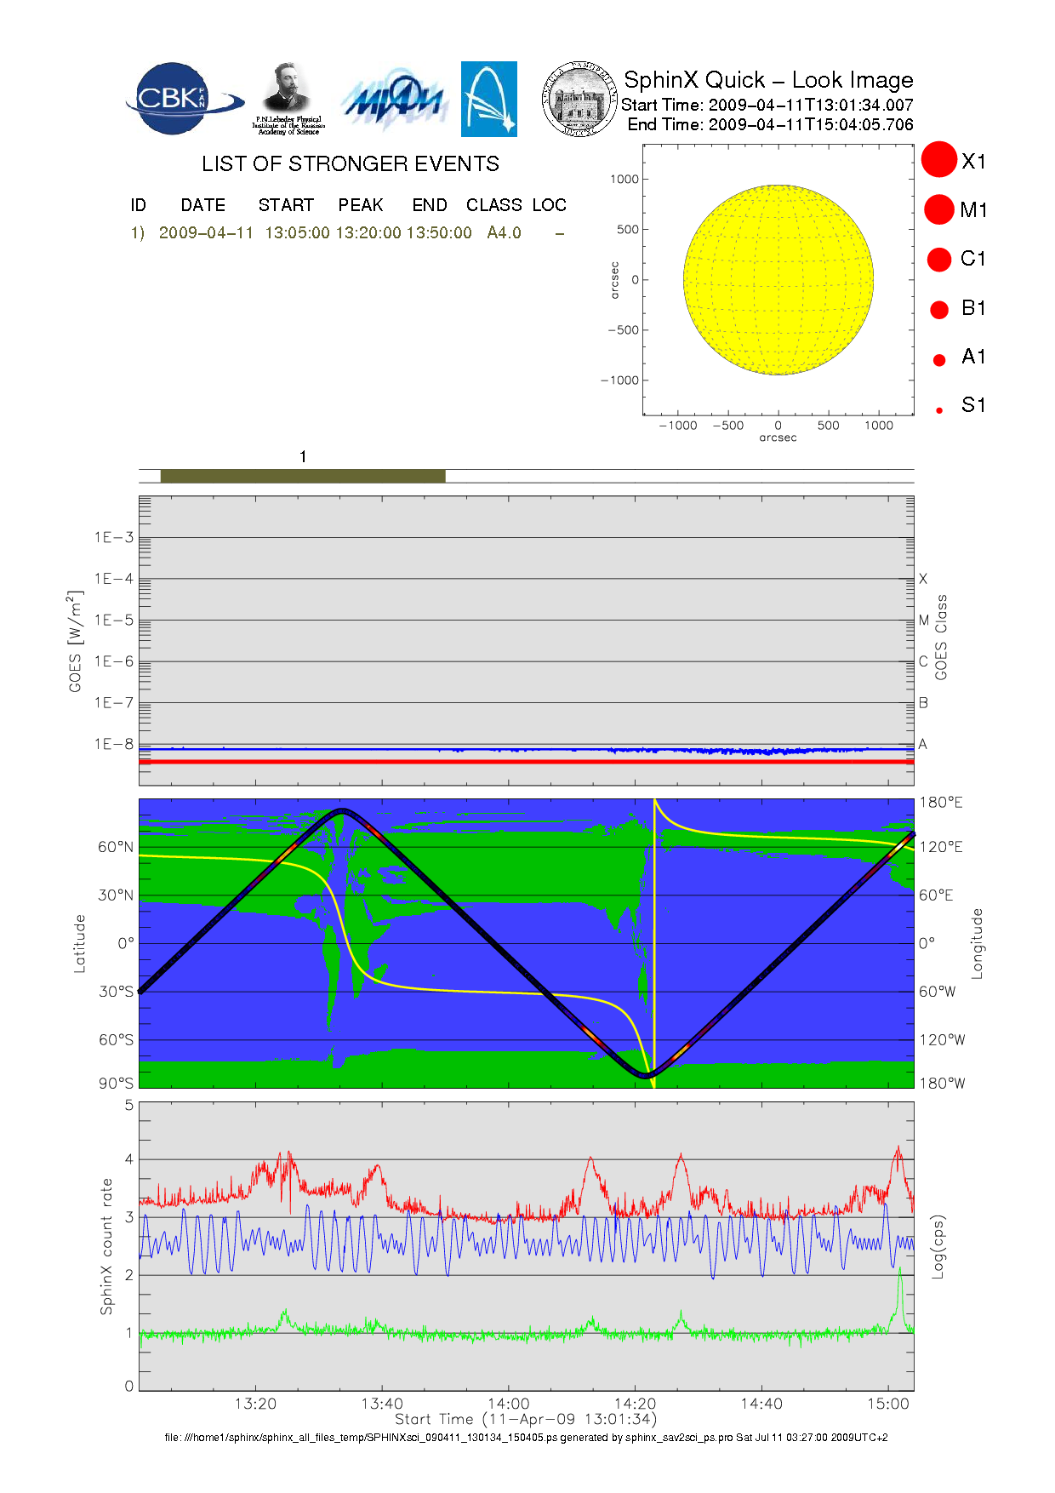Click the tiny S1 red legend dot
Image resolution: width=1055 pixels, height=1493 pixels.
point(939,410)
